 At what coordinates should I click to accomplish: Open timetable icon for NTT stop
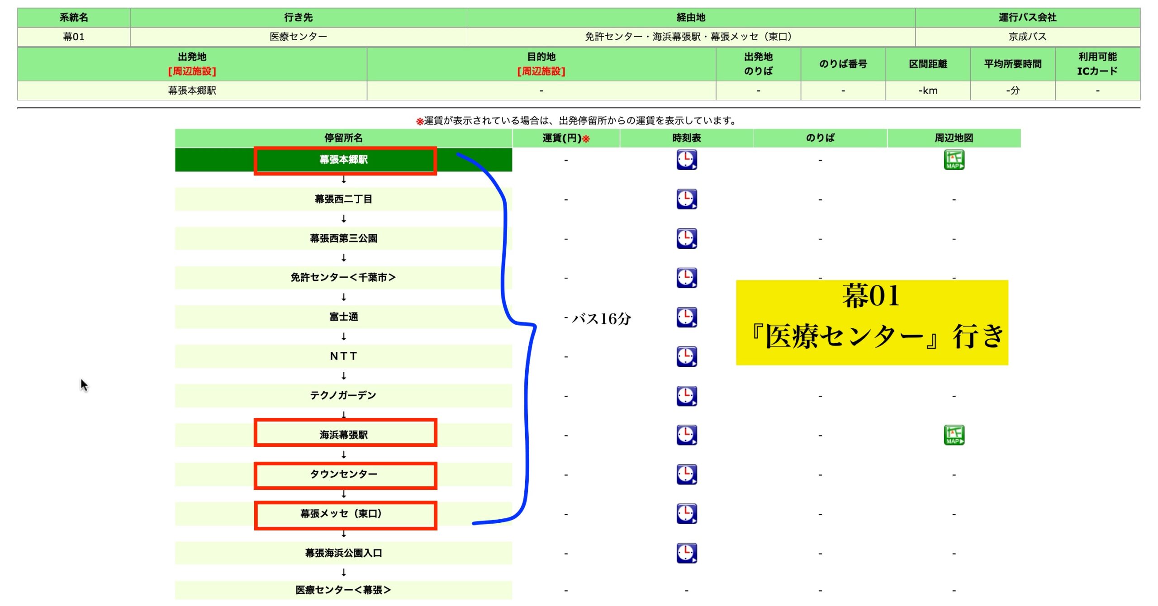click(686, 357)
